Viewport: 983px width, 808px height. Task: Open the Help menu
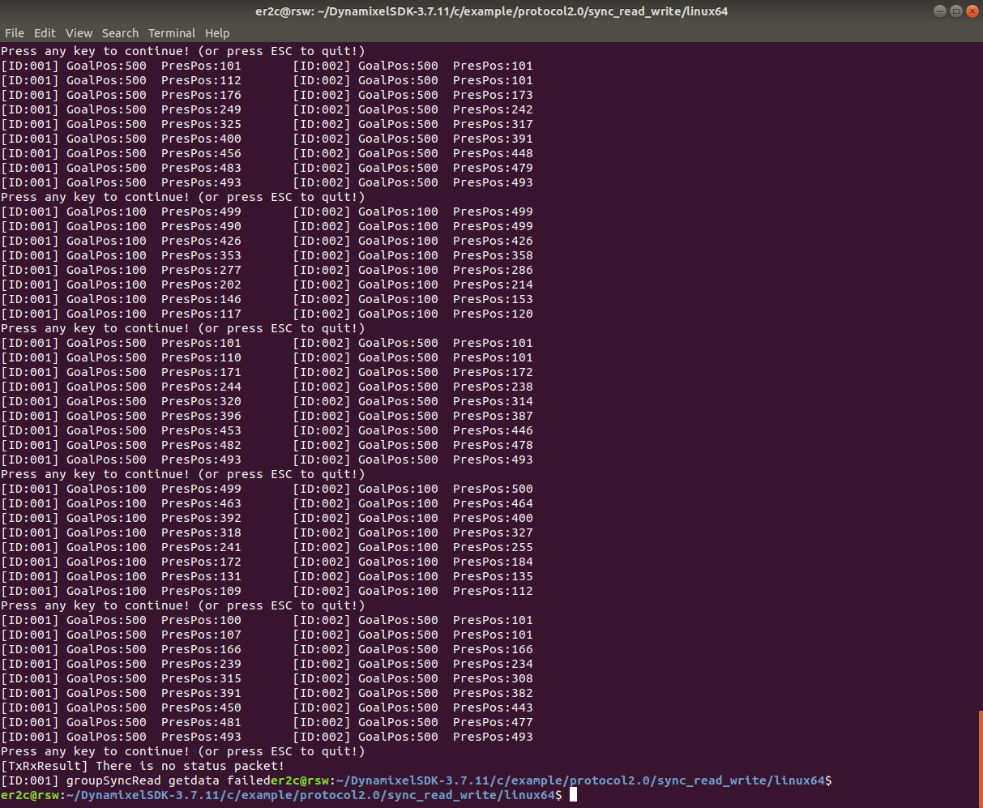(x=217, y=33)
